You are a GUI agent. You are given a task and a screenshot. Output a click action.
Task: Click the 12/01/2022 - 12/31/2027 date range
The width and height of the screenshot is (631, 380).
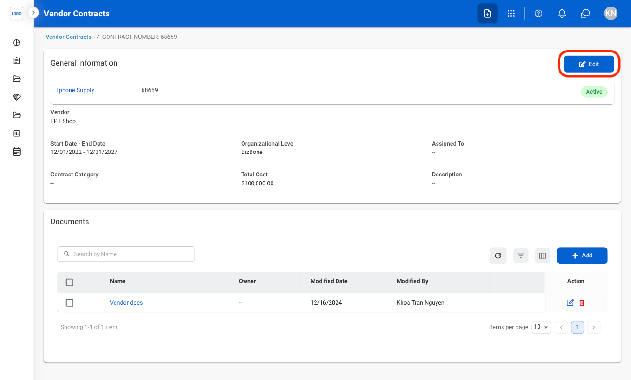[x=84, y=152]
